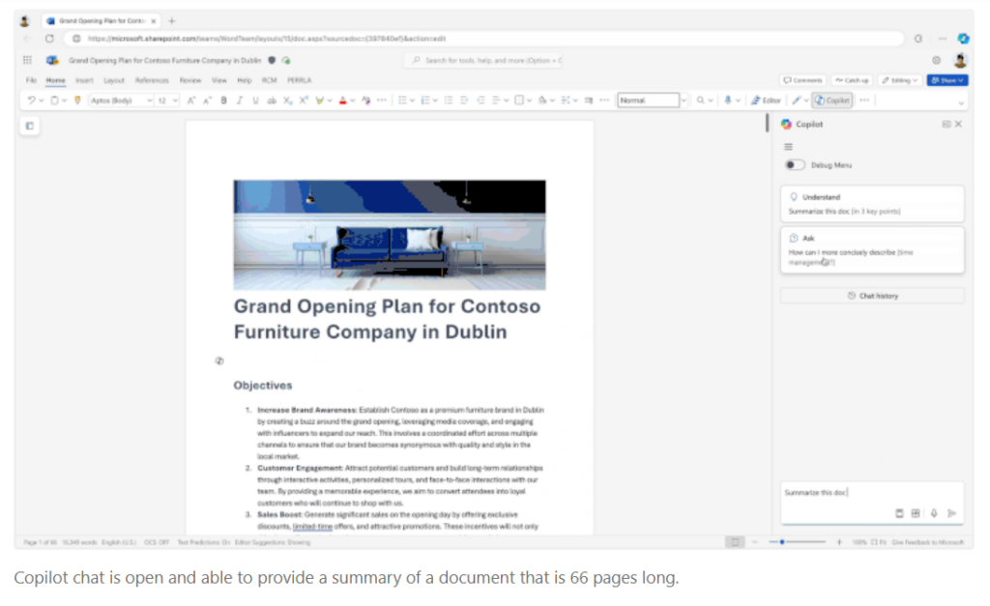The height and width of the screenshot is (606, 990).
Task: Click the Dictate microphone in ribbon
Action: tap(728, 101)
